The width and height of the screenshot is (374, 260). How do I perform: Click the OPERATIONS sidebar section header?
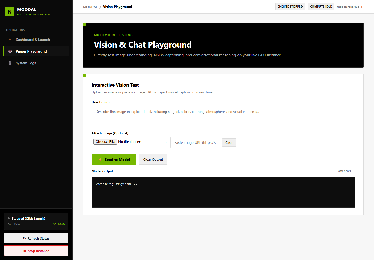coord(16,30)
